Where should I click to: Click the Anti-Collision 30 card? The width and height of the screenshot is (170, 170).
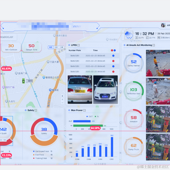[11, 47]
